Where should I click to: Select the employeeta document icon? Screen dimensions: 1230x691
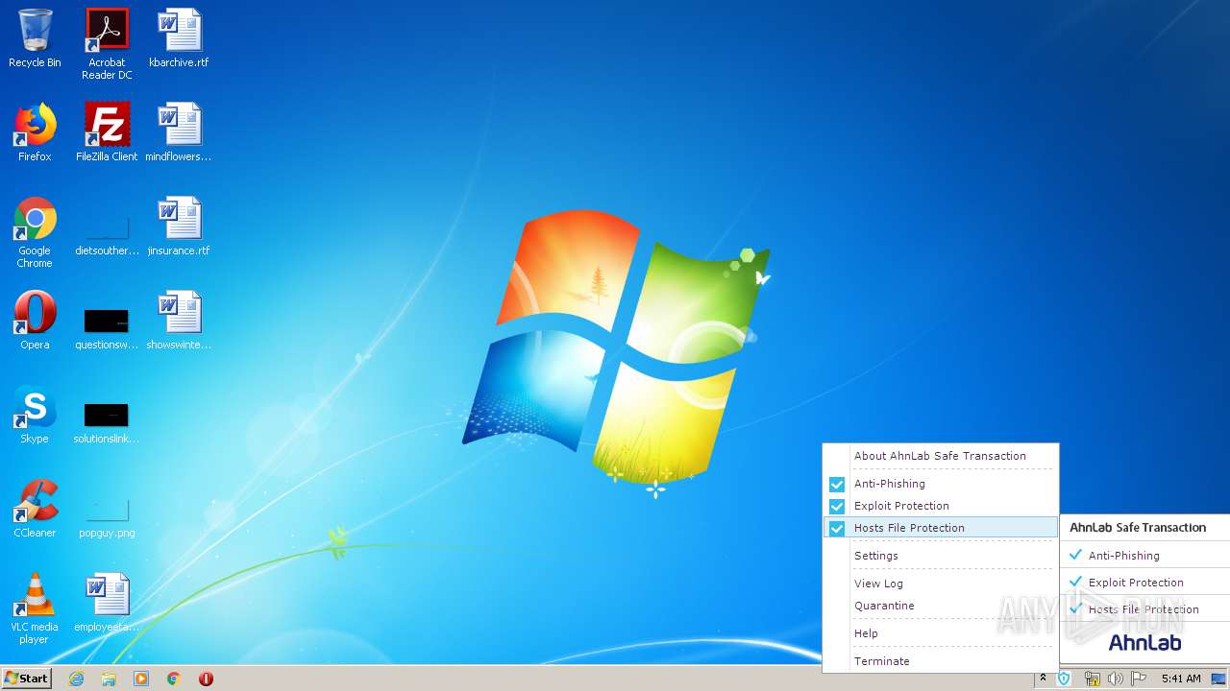pos(107,603)
